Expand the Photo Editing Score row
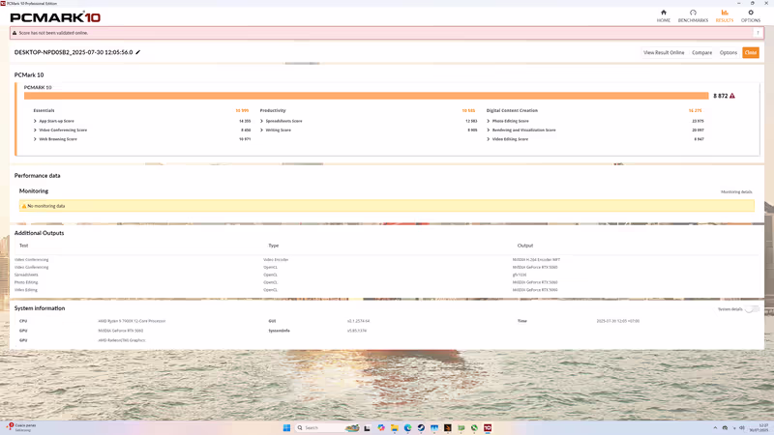 tap(489, 121)
